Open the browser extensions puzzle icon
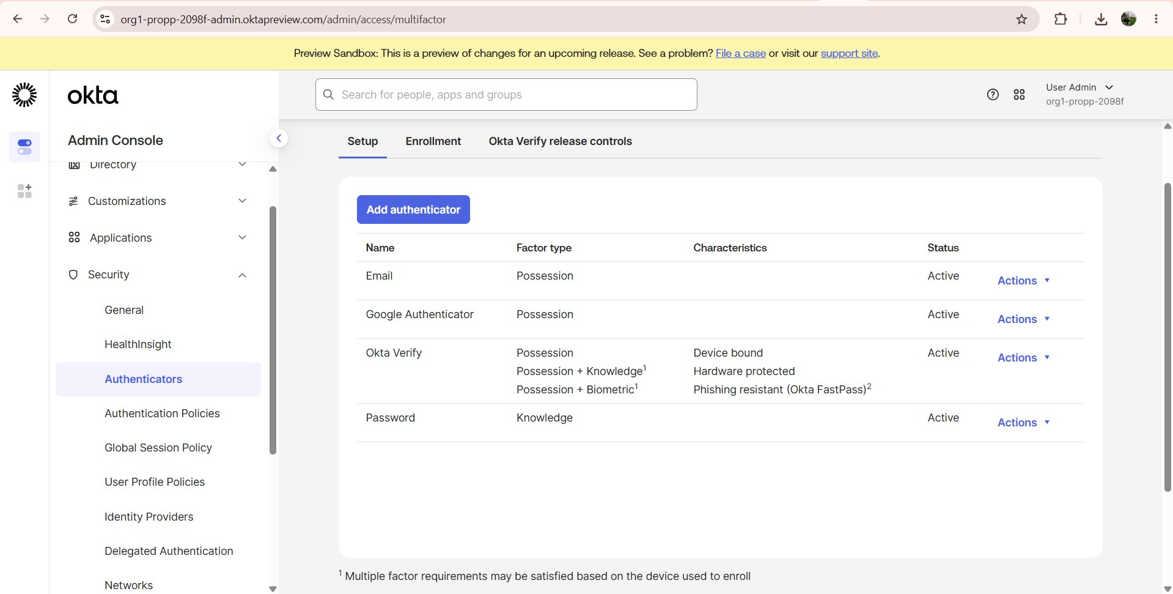 pyautogui.click(x=1061, y=19)
